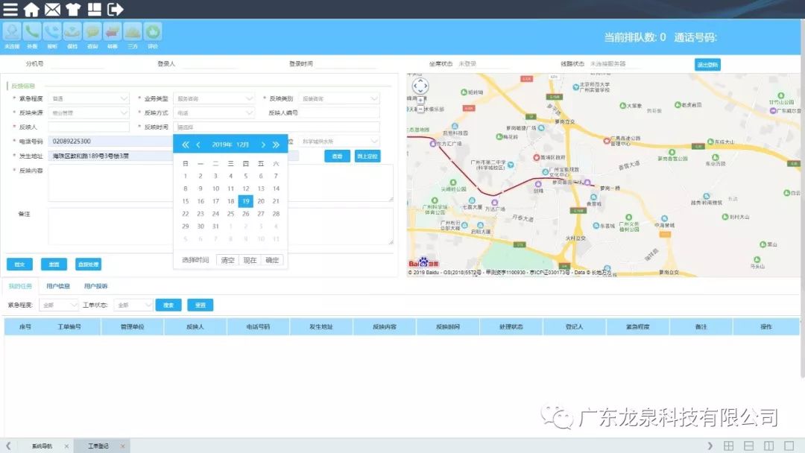The image size is (805, 453).
Task: Open the hamburger menu icon
Action: pyautogui.click(x=10, y=10)
